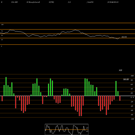This screenshot has width=135, height=135.
Task: Click the MR axis label 80
Action: pos(132,80)
